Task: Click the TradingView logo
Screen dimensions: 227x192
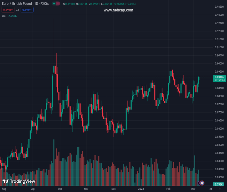Action: coord(19,181)
